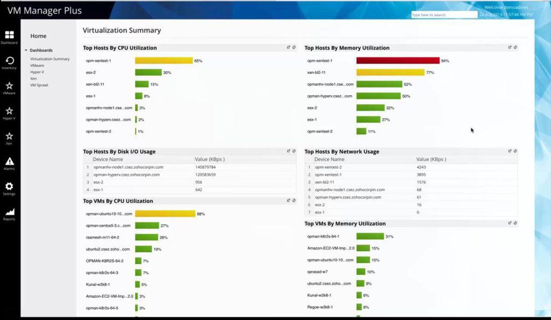Open the Dashboard icon in the left sidebar
Viewport: 551px width, 320px height.
coord(10,35)
